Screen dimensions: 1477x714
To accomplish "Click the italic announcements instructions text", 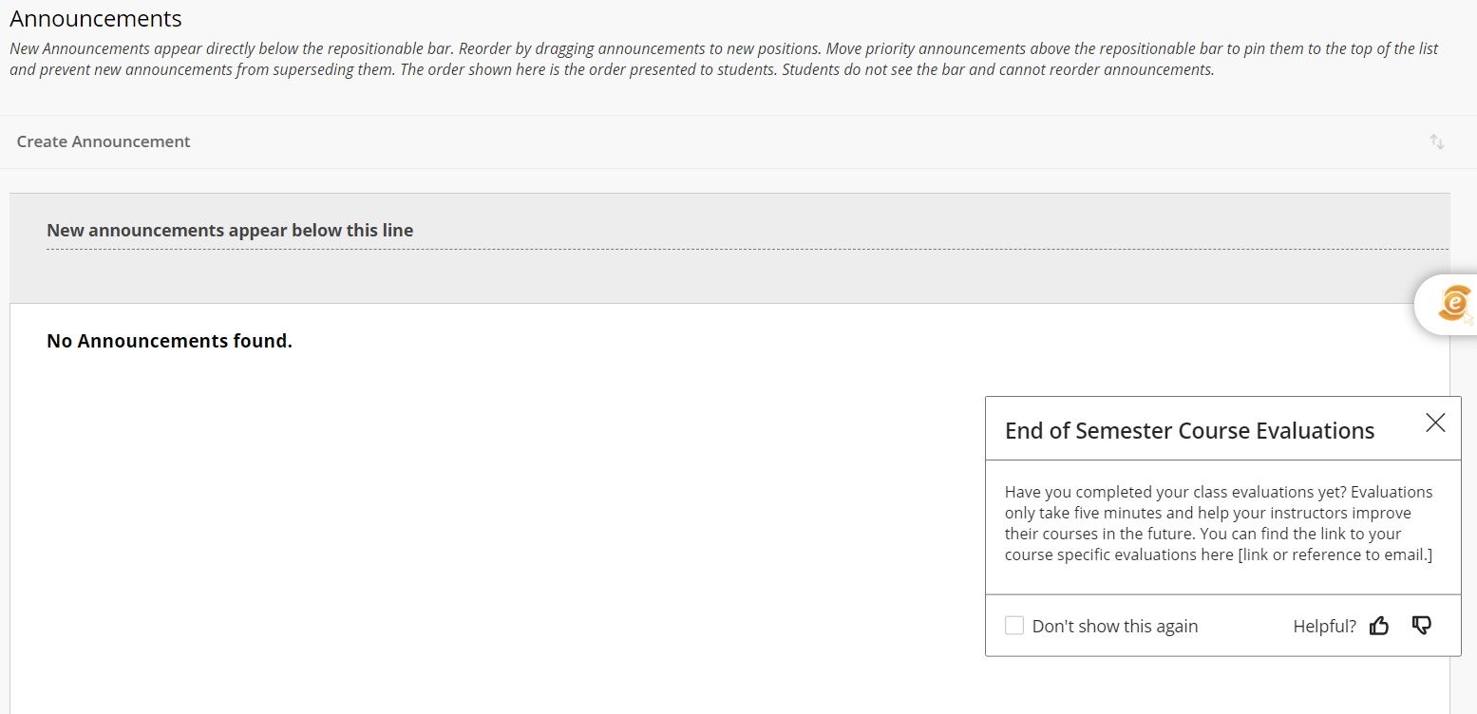I will tap(722, 59).
